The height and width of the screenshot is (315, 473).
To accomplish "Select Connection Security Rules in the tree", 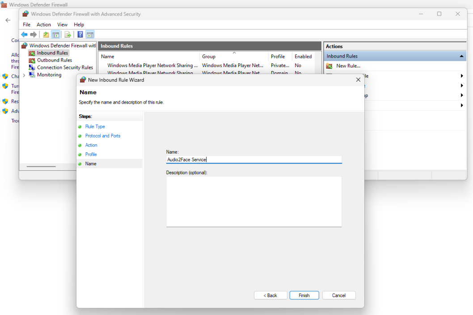I will pos(65,67).
